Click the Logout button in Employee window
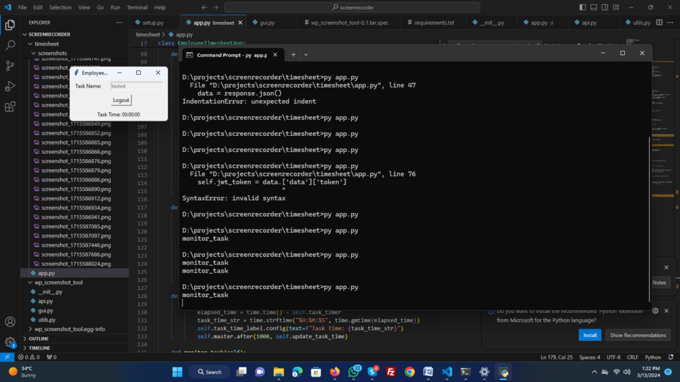The height and width of the screenshot is (382, 680). [121, 100]
